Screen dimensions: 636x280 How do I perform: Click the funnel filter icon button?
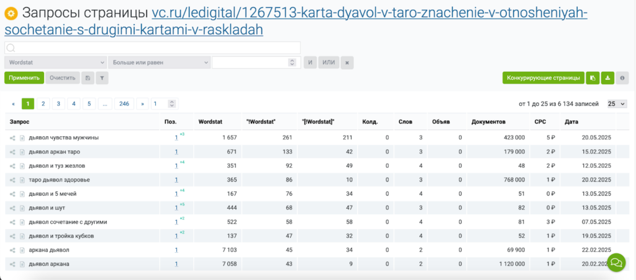tap(101, 78)
